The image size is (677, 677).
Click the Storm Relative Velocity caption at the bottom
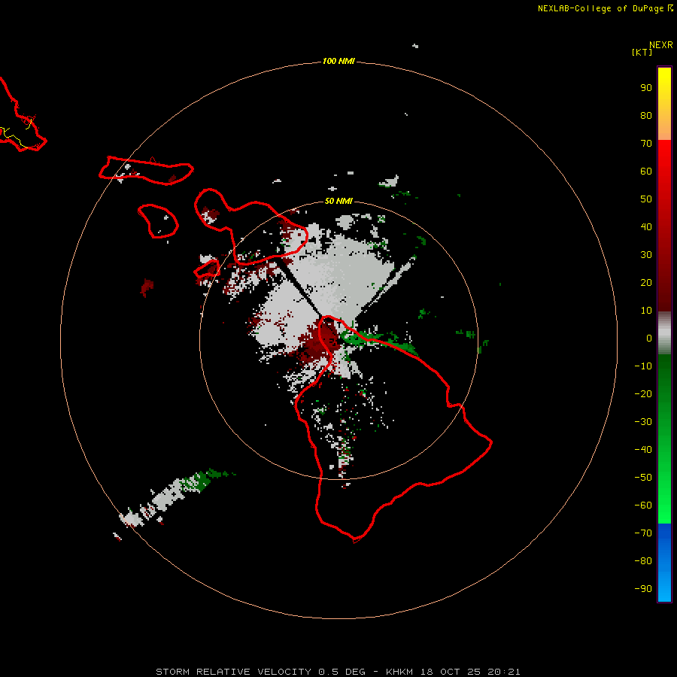338,672
